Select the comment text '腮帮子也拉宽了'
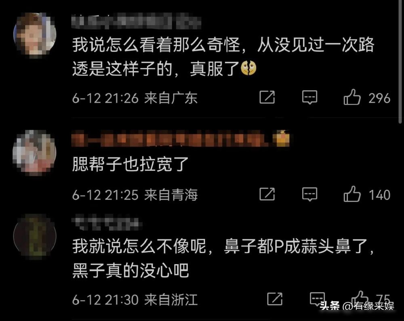The width and height of the screenshot is (404, 321). click(x=130, y=164)
